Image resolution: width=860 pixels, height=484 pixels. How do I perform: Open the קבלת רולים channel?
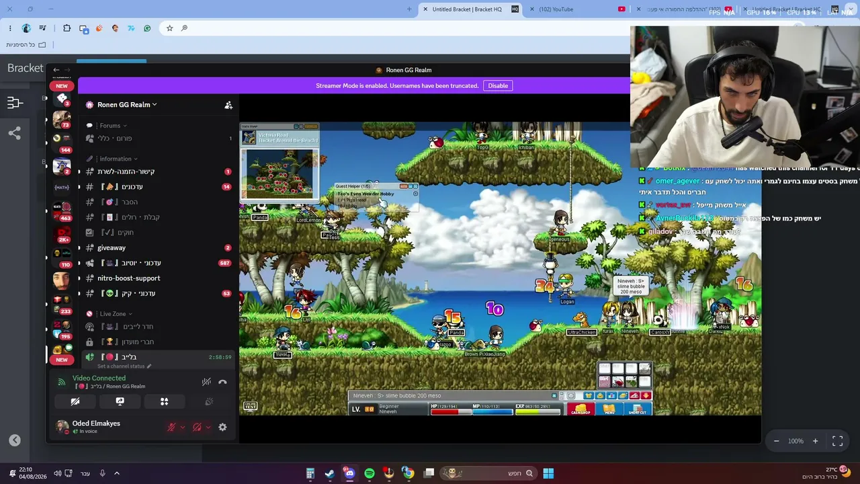pos(157,217)
